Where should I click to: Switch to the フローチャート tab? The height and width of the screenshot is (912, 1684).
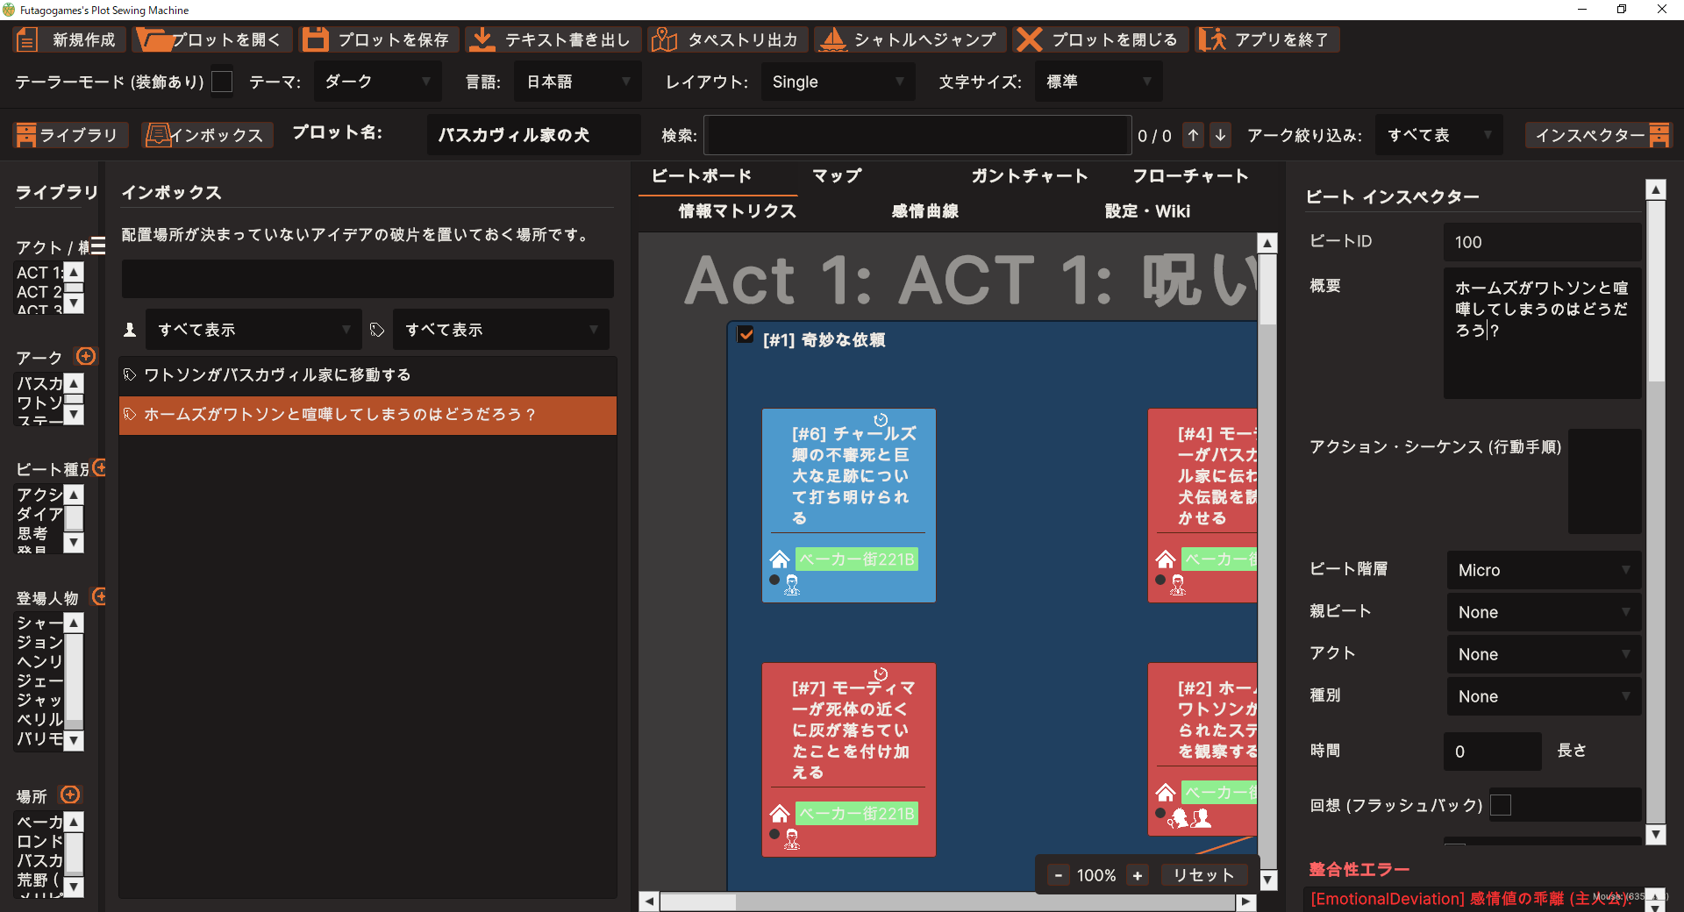[x=1190, y=175]
